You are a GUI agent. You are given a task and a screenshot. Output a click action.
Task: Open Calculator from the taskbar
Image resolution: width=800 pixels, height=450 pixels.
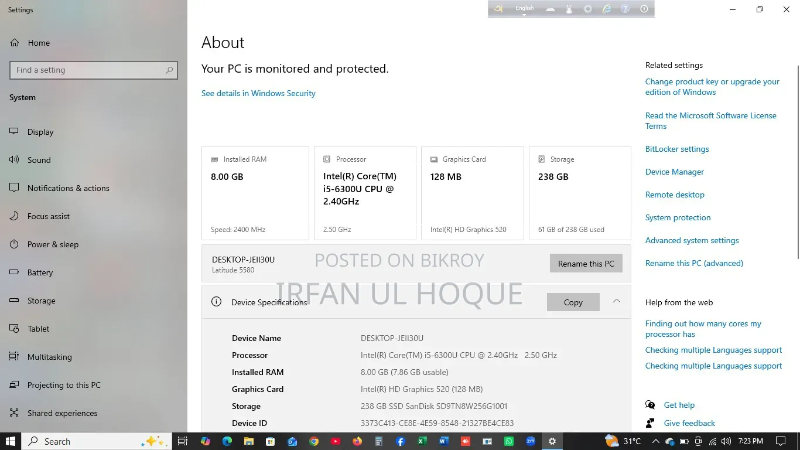pyautogui.click(x=379, y=441)
